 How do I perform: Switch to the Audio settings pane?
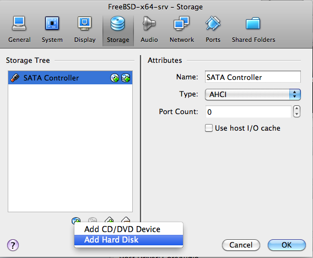(x=149, y=30)
